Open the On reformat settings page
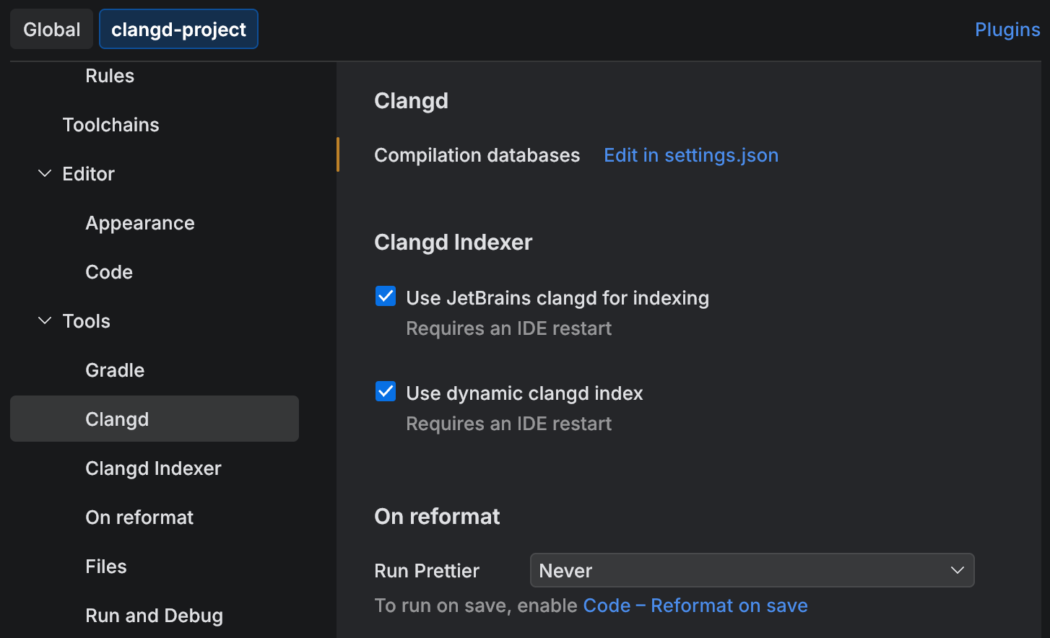The height and width of the screenshot is (638, 1050). [x=139, y=517]
